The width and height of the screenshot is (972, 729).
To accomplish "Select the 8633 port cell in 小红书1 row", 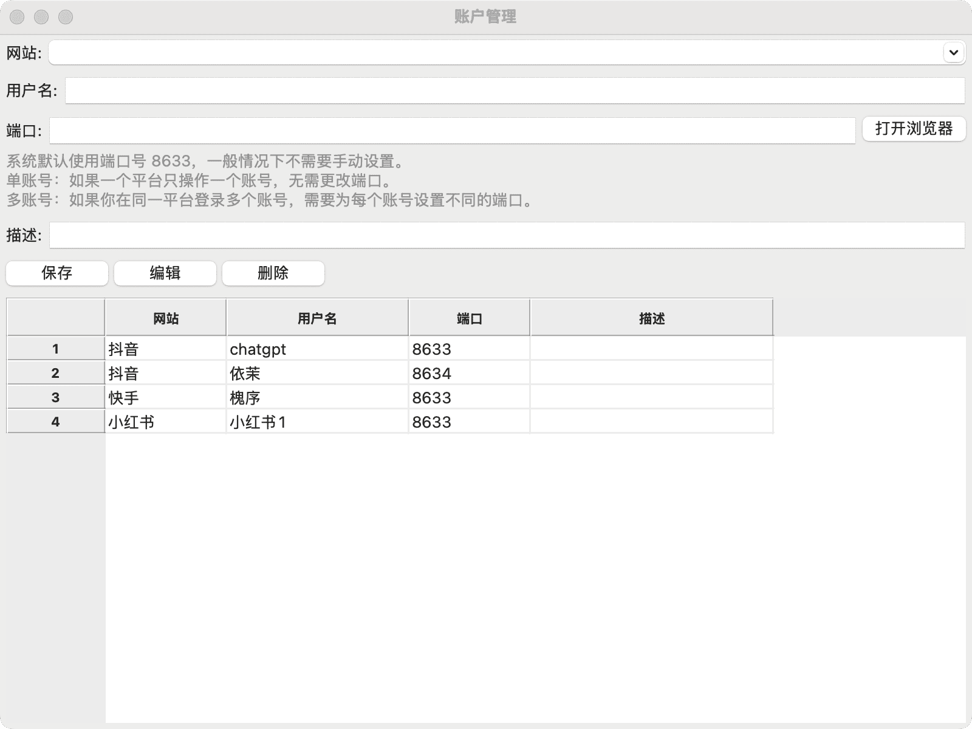I will click(x=469, y=422).
